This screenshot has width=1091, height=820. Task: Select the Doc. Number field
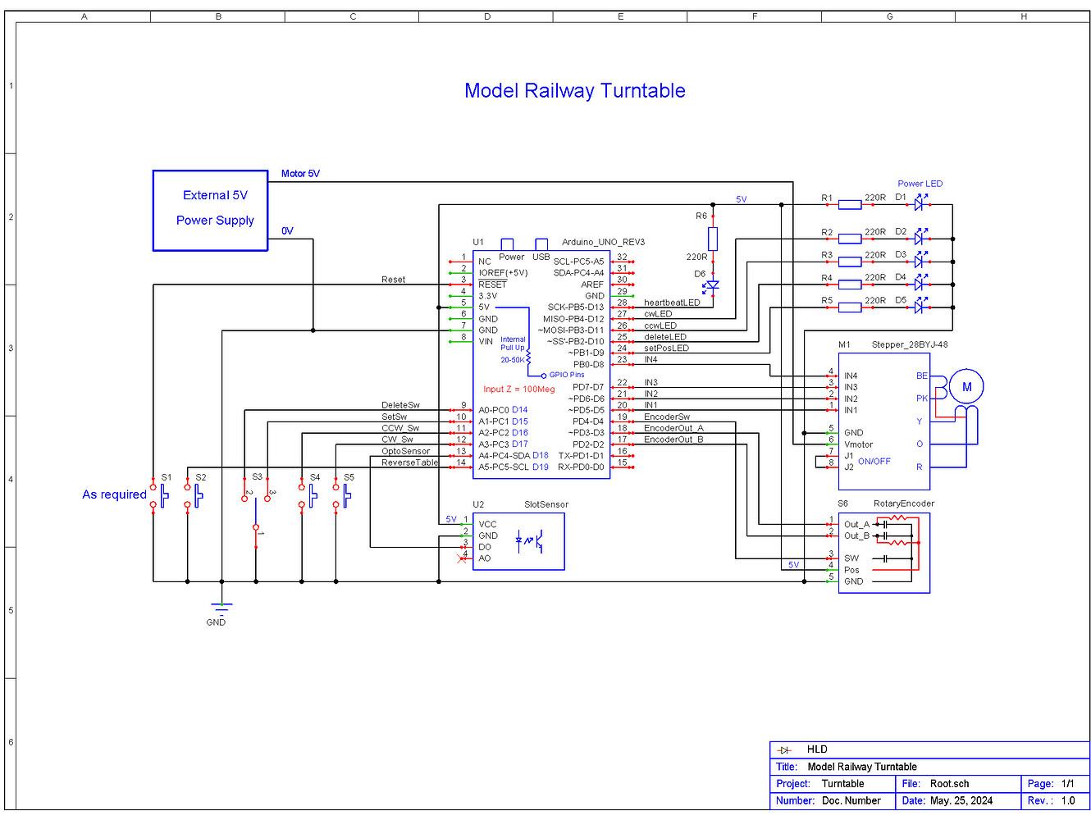[x=851, y=800]
